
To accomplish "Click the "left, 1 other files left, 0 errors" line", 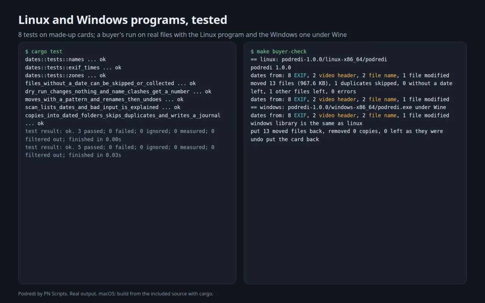I will (x=303, y=91).
